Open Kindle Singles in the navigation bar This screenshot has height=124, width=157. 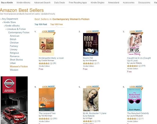point(97,3)
